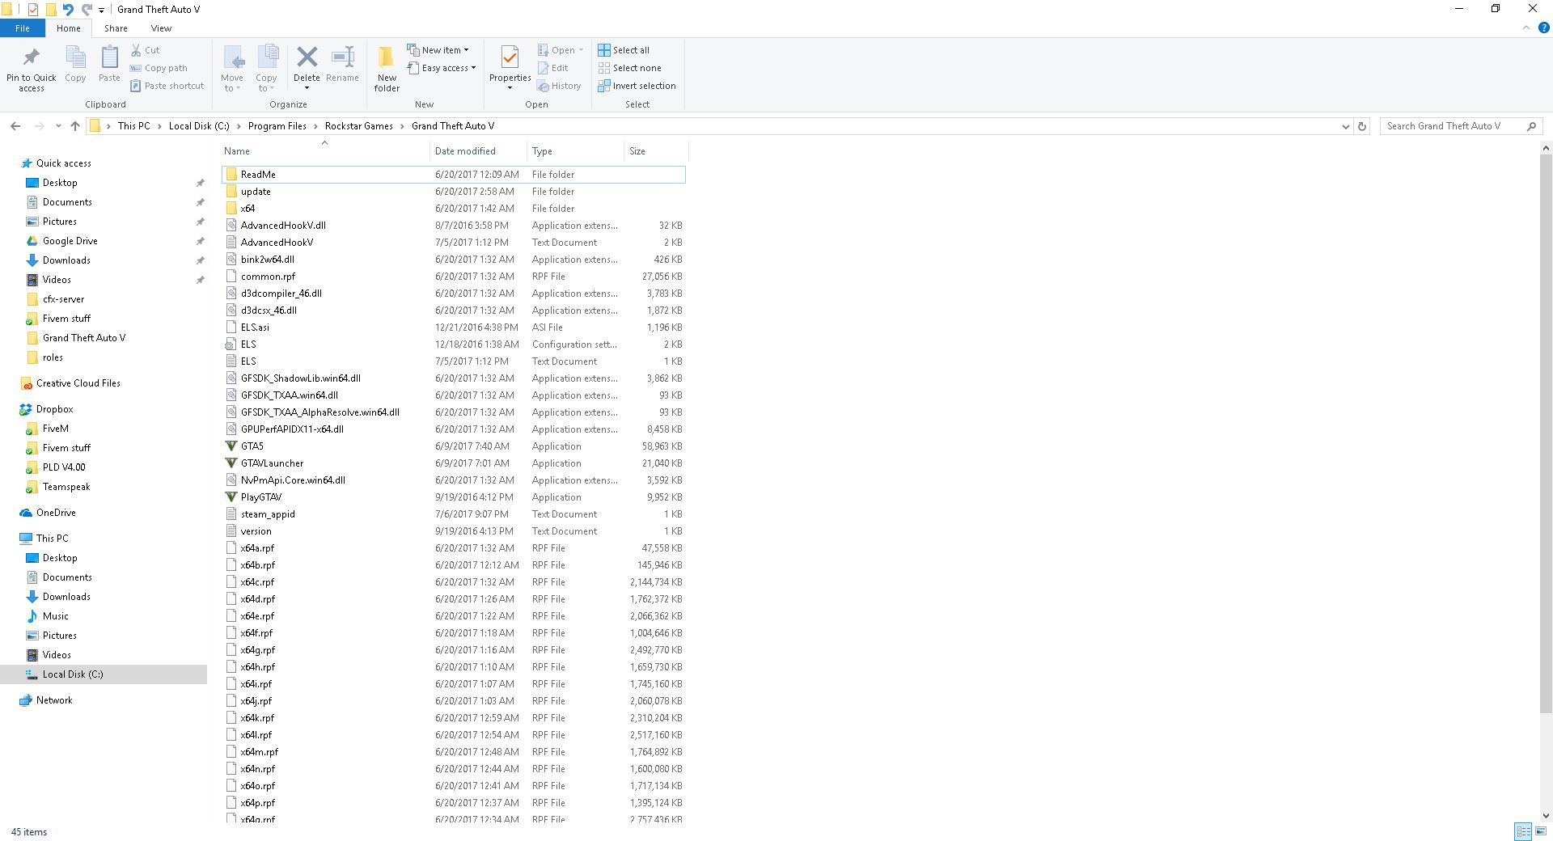Go back with the Back arrow
Image resolution: width=1553 pixels, height=841 pixels.
[15, 126]
